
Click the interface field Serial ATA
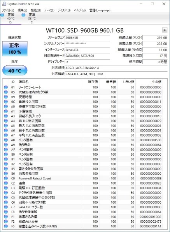click(88, 50)
